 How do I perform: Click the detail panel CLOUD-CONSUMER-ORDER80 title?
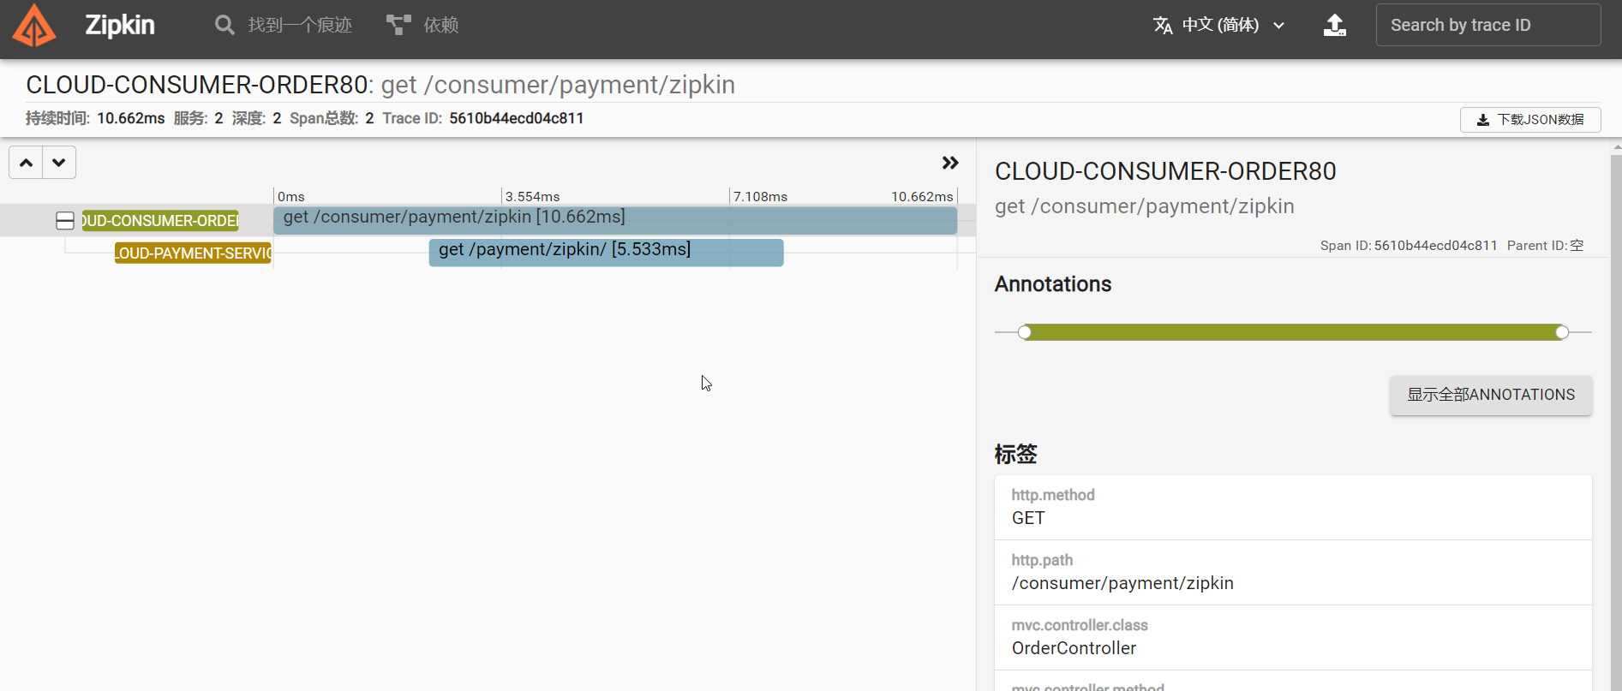[1165, 171]
